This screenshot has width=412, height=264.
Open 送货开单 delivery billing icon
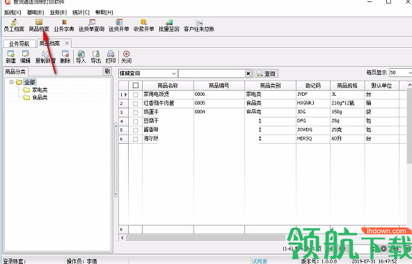pyautogui.click(x=119, y=26)
